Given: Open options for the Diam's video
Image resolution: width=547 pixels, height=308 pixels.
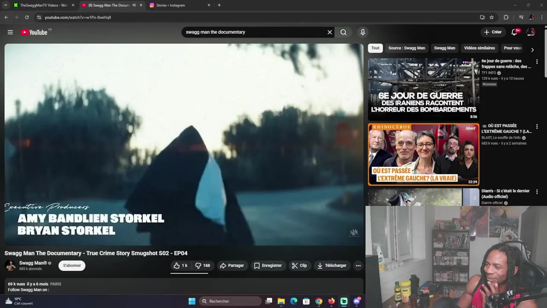Looking at the screenshot, I should (537, 192).
